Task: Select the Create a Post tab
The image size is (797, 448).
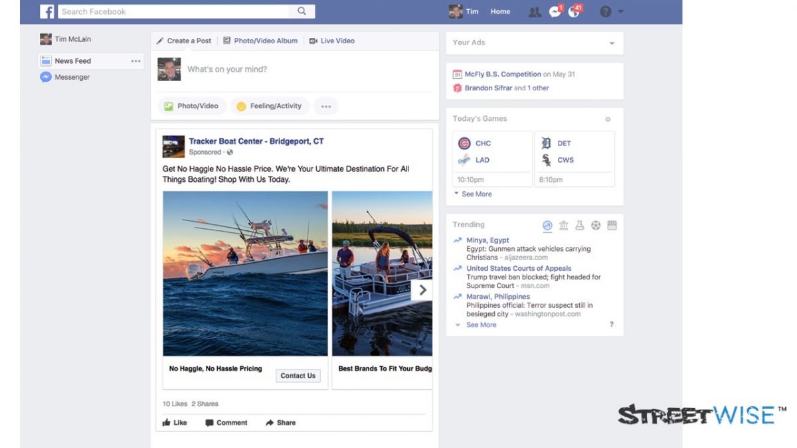Action: [184, 40]
